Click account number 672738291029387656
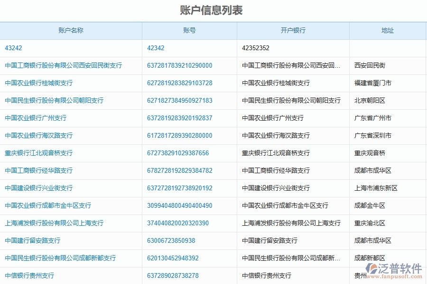Viewport: 427px width, 284px height. pos(177,153)
